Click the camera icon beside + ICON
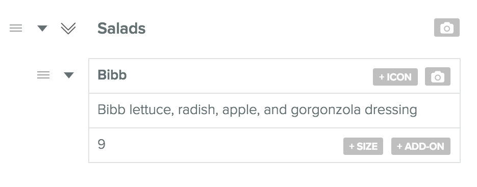 tap(437, 76)
